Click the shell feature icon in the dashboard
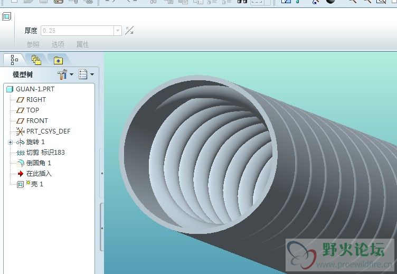 pos(6,17)
